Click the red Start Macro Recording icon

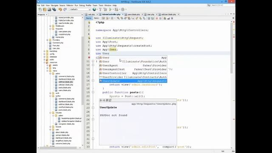coord(157,18)
